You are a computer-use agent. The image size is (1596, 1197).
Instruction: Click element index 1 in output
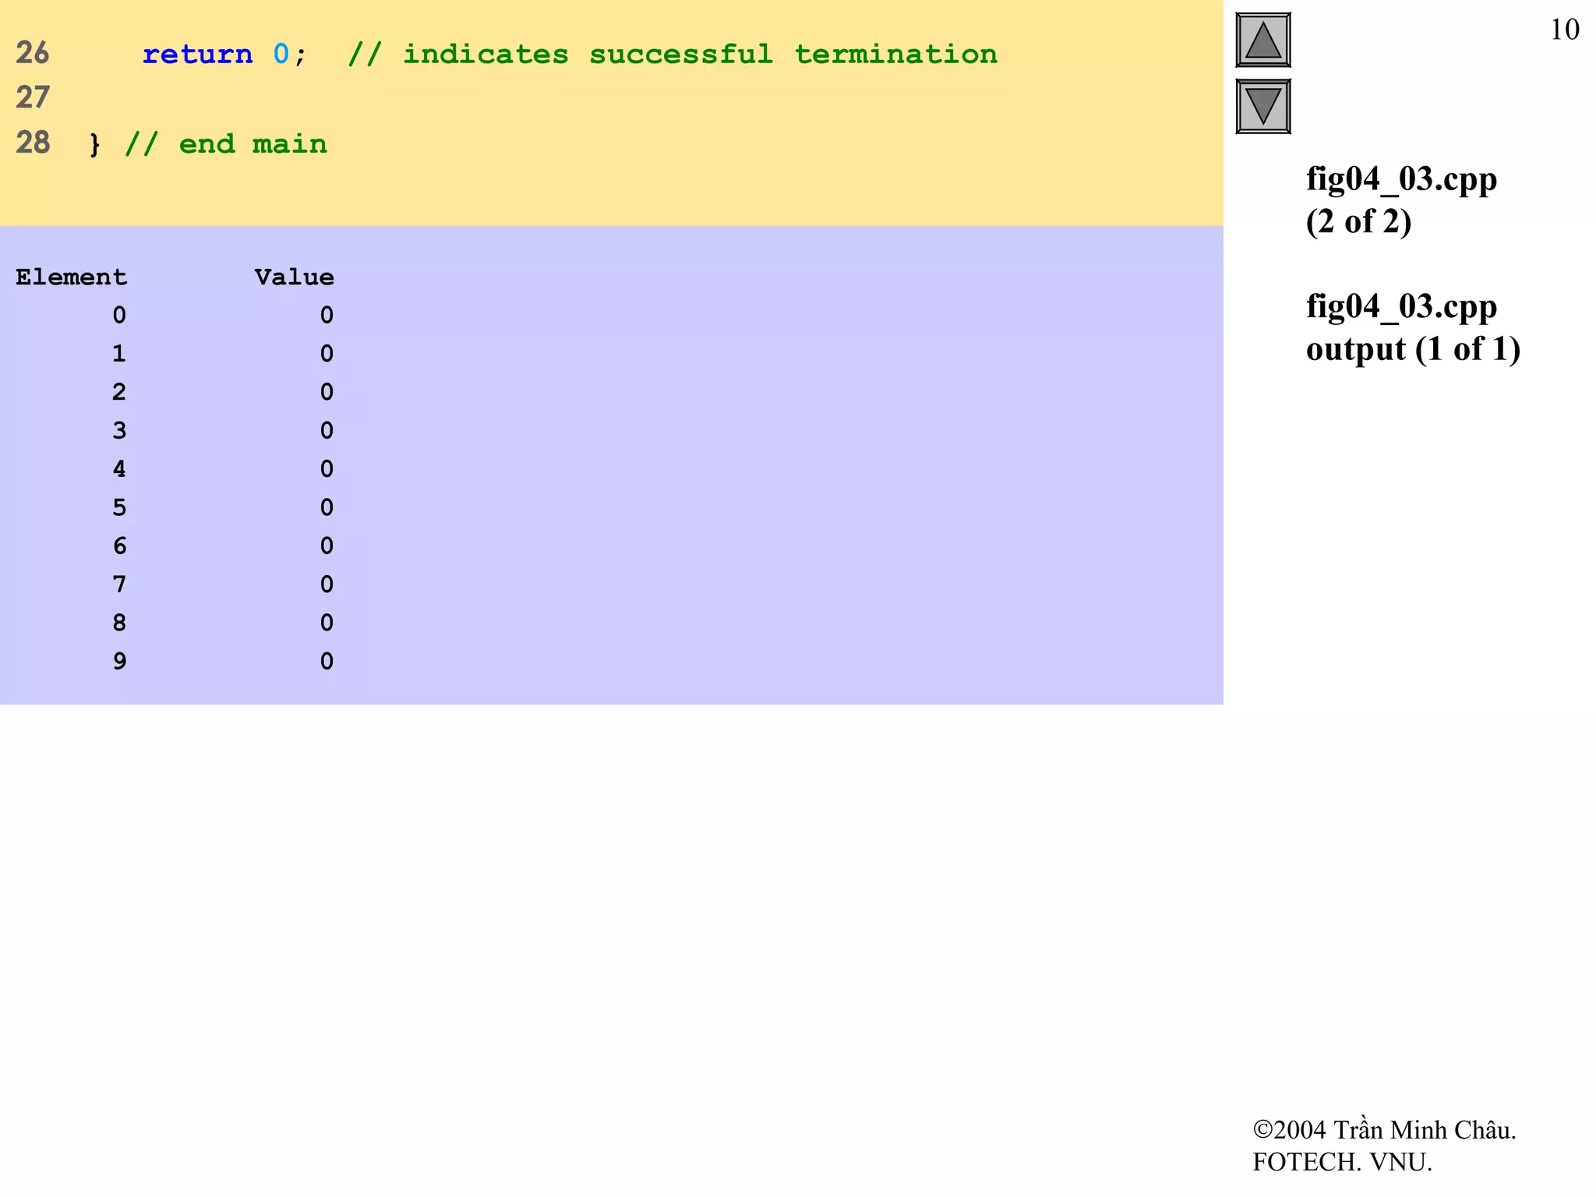coord(119,354)
